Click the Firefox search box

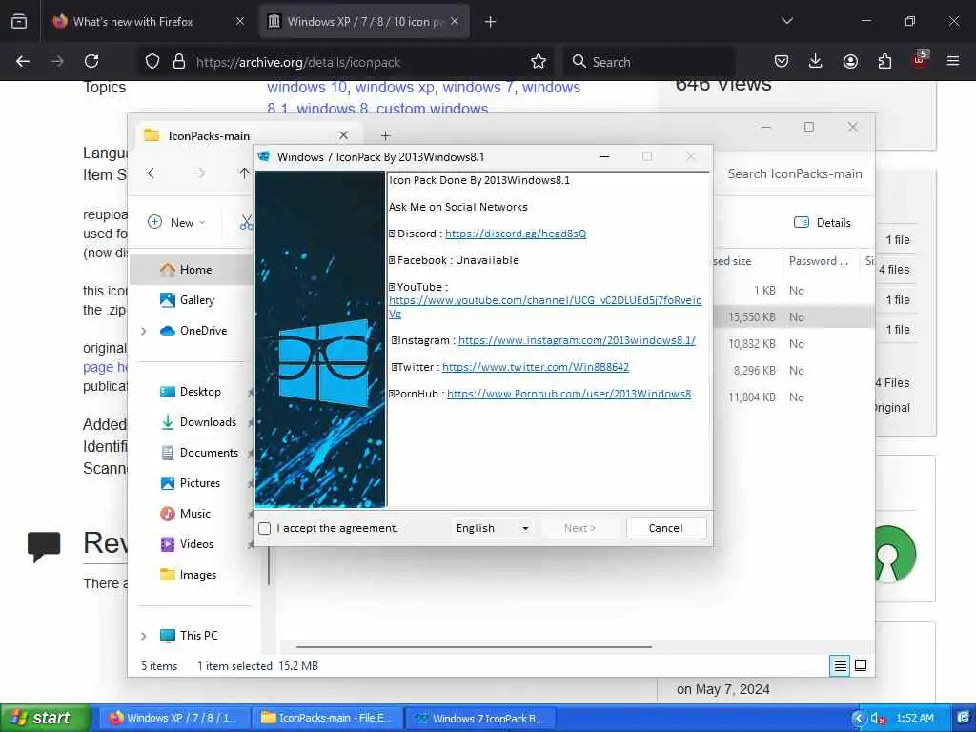coord(650,62)
